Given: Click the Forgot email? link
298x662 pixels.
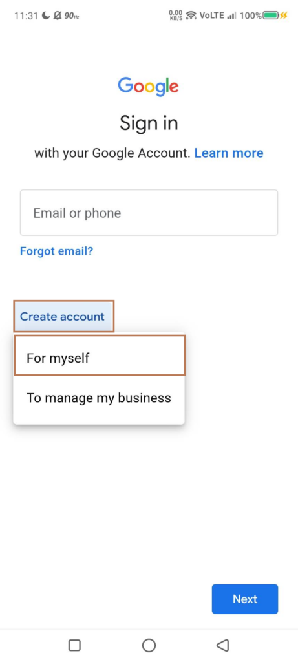Looking at the screenshot, I should [x=56, y=251].
